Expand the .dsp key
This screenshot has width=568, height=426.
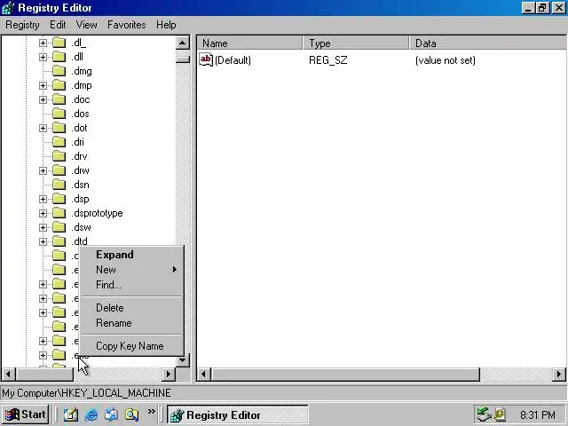[43, 199]
